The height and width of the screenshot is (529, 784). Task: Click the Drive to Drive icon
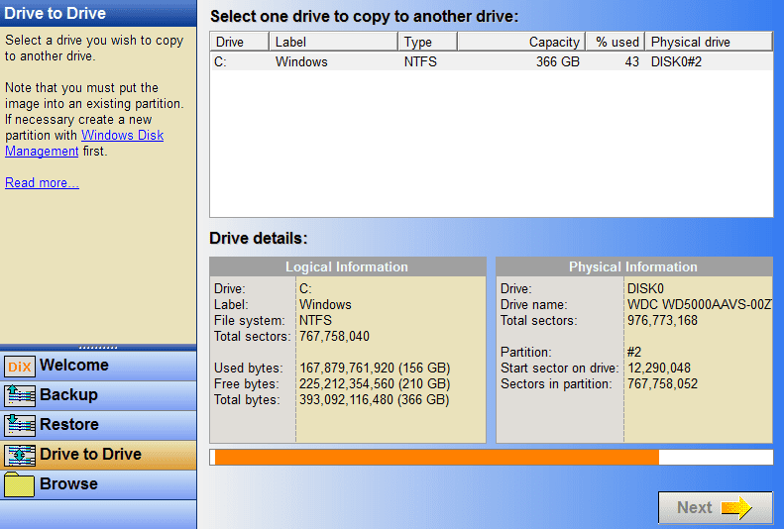click(20, 455)
